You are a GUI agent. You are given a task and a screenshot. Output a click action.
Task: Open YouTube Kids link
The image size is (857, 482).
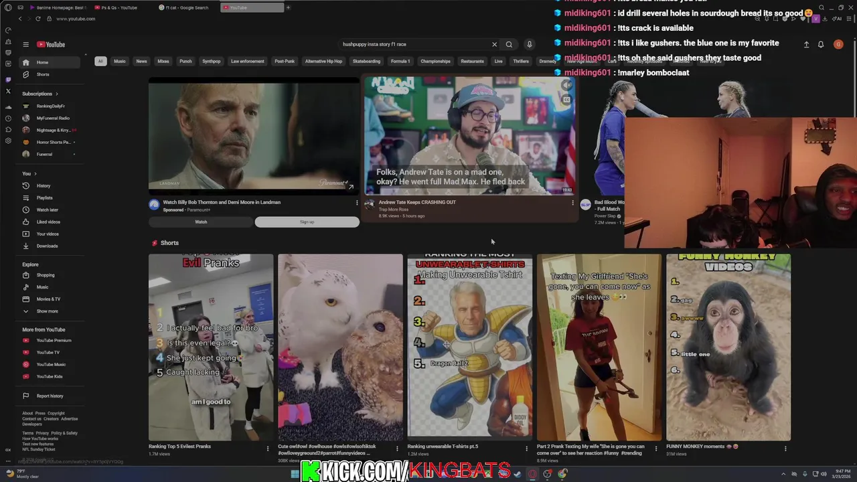point(51,377)
